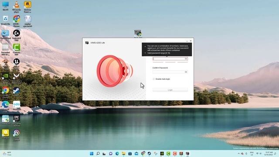Open Task View on the taskbar
The image size is (279, 157).
(104, 154)
